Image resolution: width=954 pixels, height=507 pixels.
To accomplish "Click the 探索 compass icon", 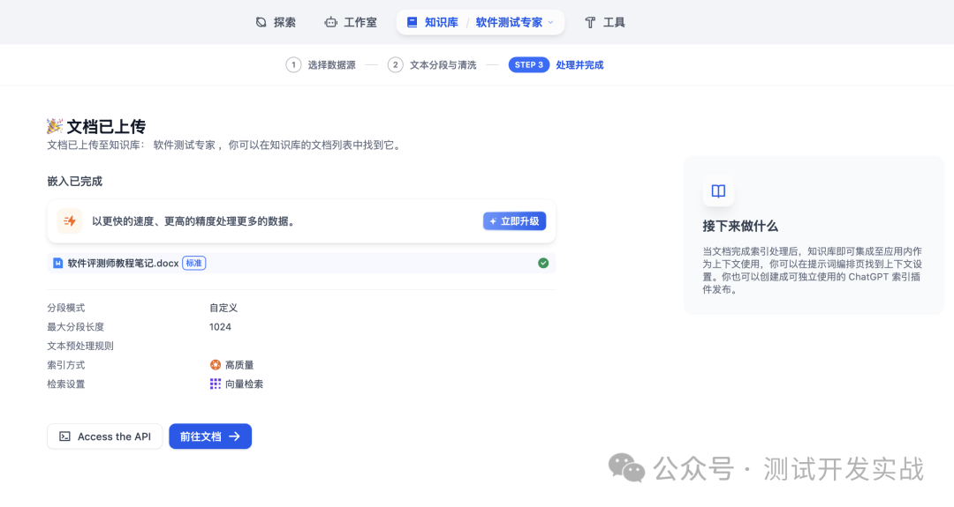I will click(x=261, y=22).
